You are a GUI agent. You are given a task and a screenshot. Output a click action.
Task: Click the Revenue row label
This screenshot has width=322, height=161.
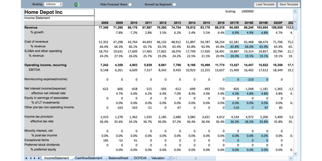pos(31,27)
